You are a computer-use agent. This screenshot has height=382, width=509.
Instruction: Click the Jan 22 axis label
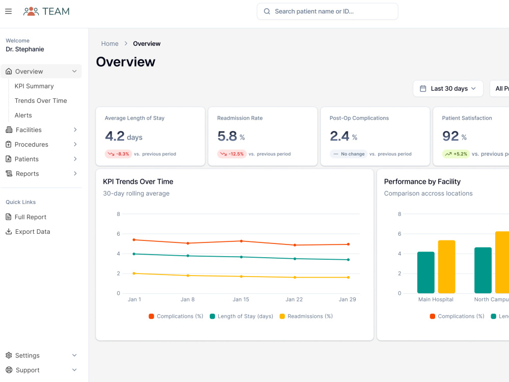coord(294,299)
